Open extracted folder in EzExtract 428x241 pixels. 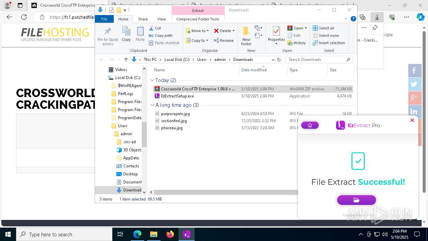tap(356, 200)
